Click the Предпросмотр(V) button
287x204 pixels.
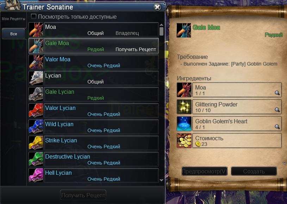click(205, 171)
